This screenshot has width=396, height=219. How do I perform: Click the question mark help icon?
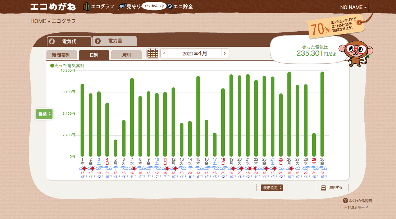(x=345, y=201)
